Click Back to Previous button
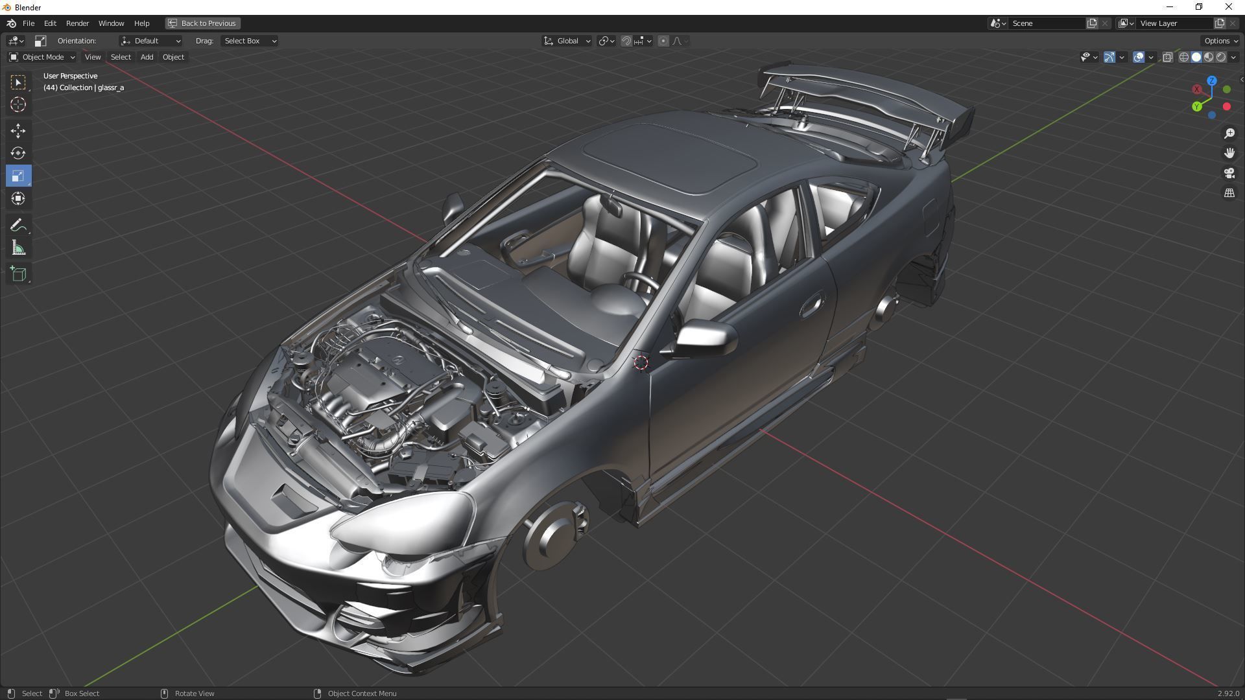The width and height of the screenshot is (1245, 700). point(202,23)
